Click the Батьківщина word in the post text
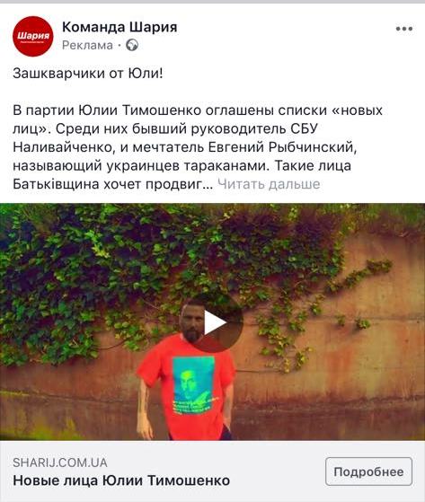Viewport: 425px width, 502px height. point(56,184)
